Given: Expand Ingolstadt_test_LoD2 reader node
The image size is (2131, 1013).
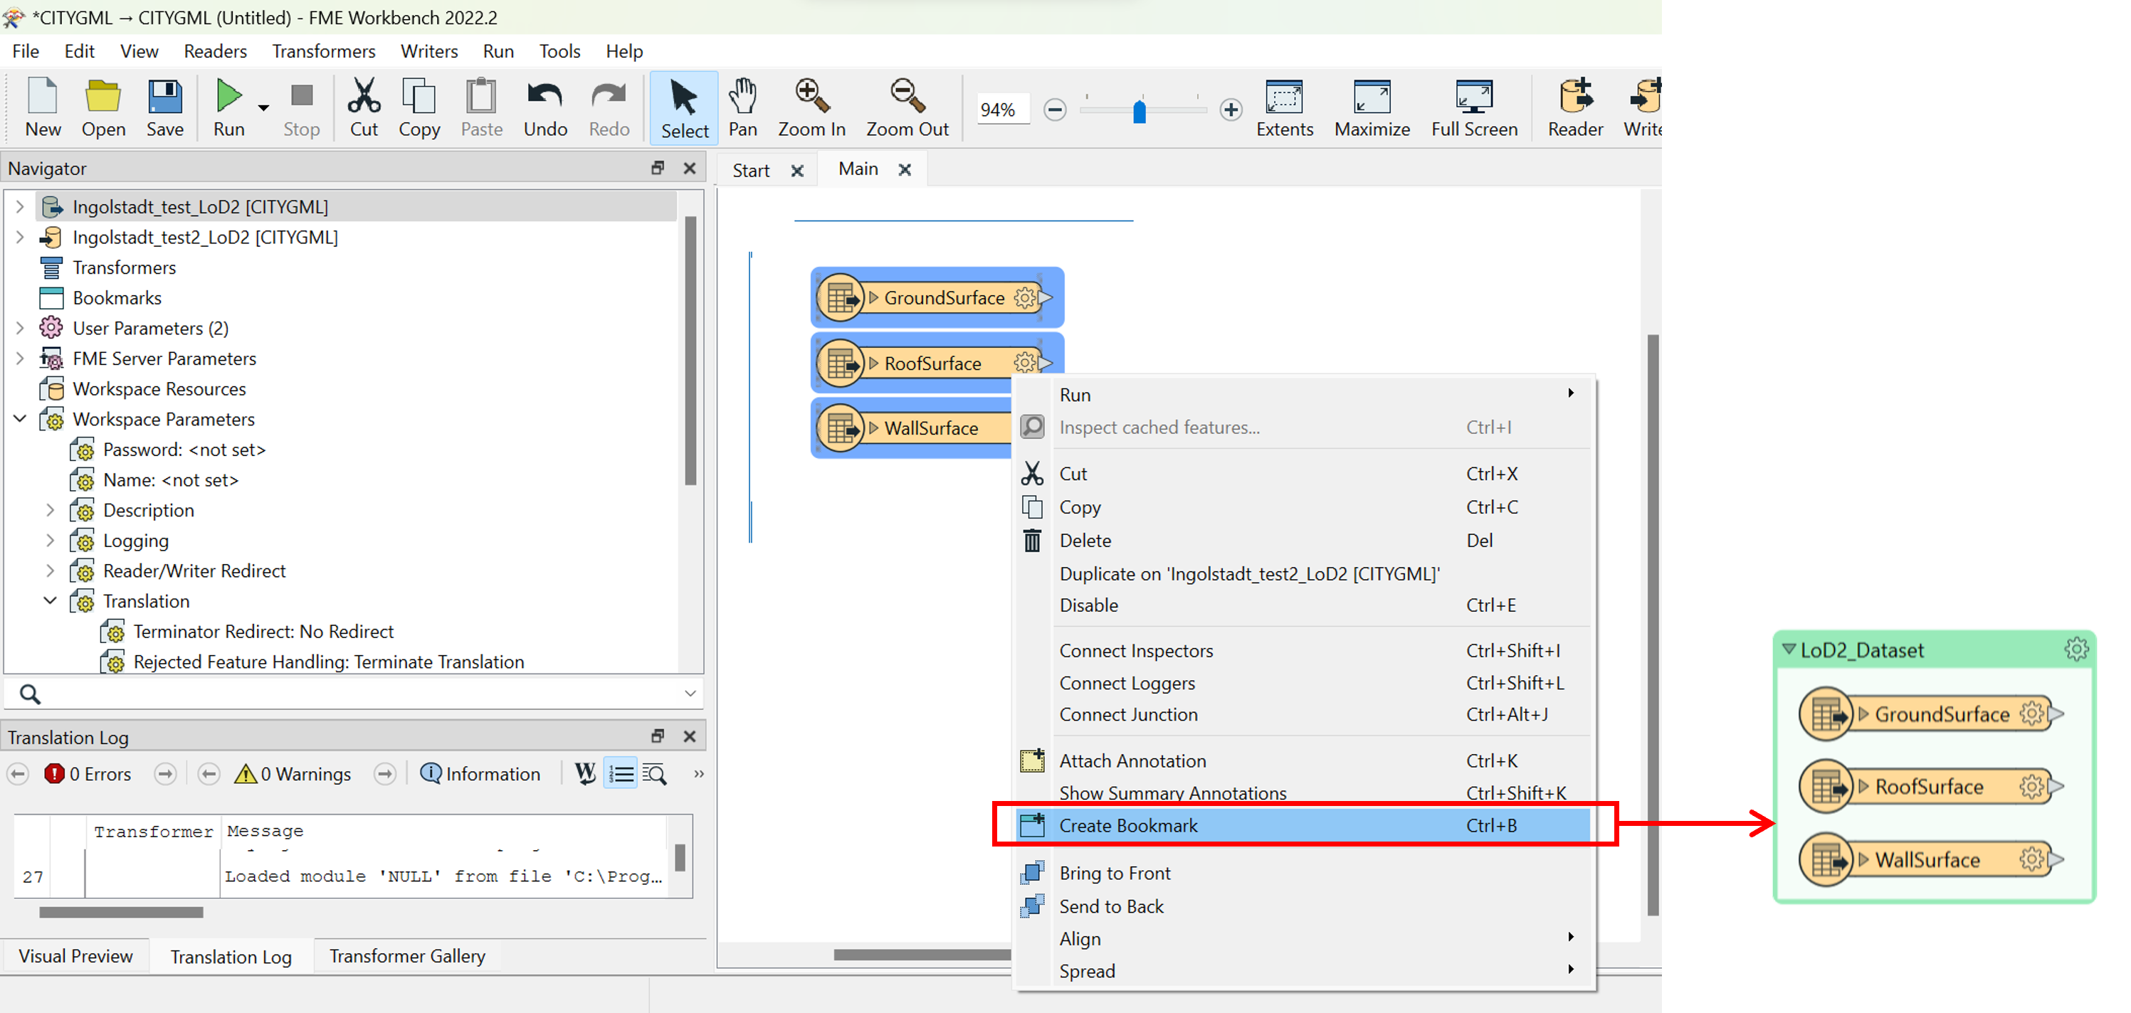Looking at the screenshot, I should point(20,207).
